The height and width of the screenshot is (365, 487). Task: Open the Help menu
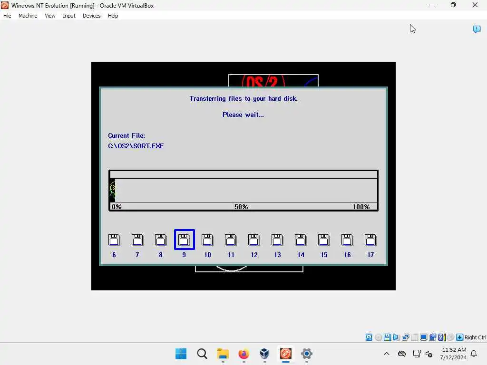click(113, 16)
